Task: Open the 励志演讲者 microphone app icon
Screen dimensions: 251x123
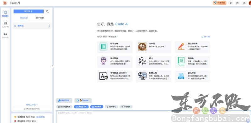Action: tap(181, 47)
